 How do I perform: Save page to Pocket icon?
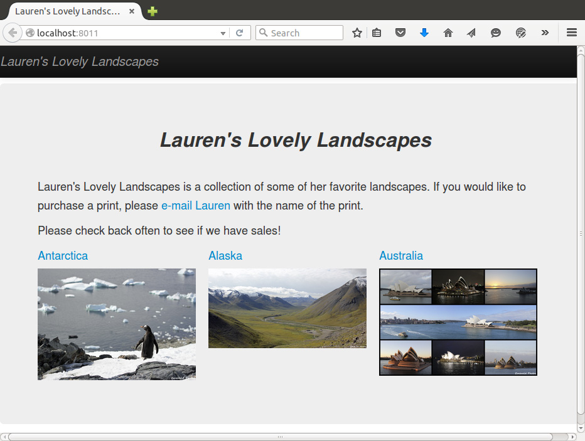click(400, 33)
